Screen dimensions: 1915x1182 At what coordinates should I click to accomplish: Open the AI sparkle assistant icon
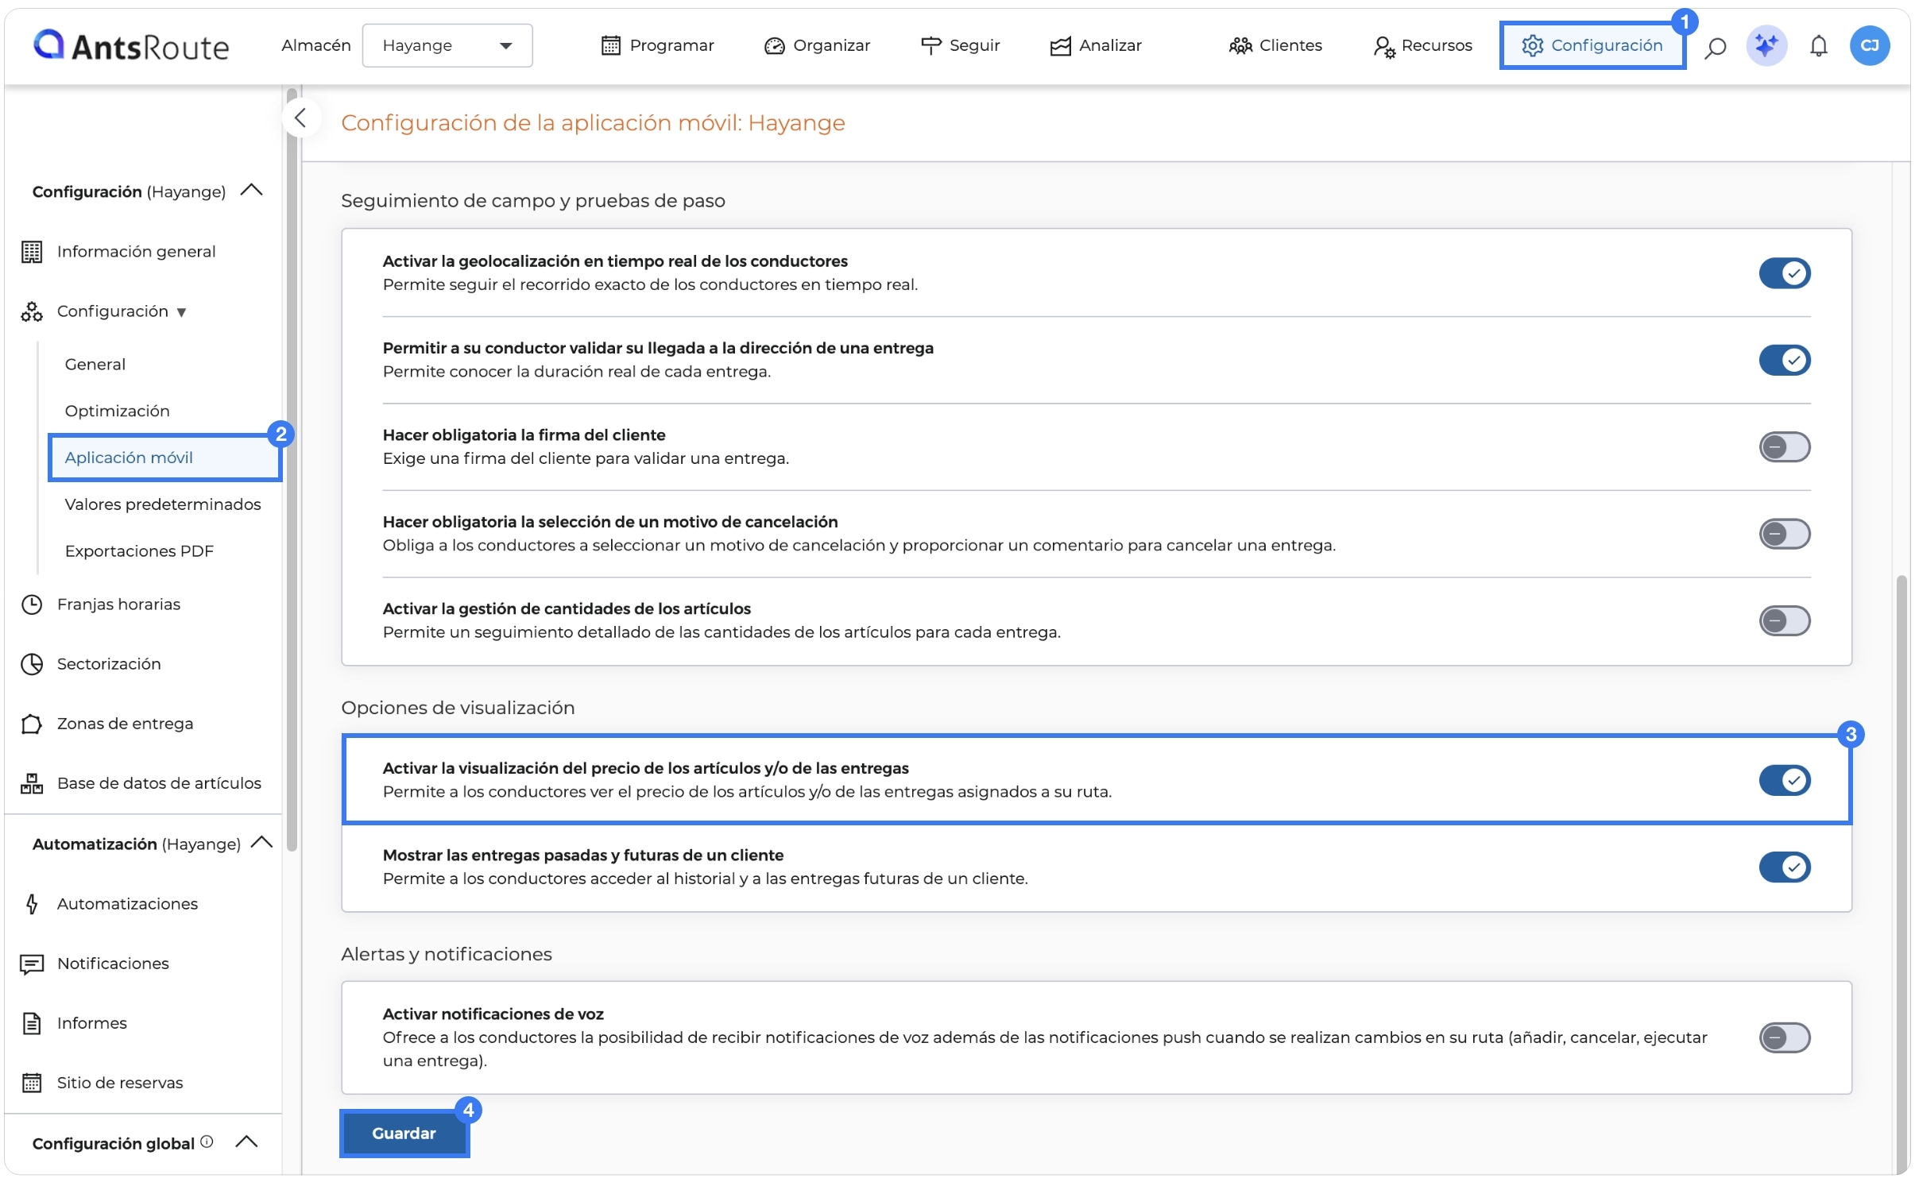tap(1765, 45)
